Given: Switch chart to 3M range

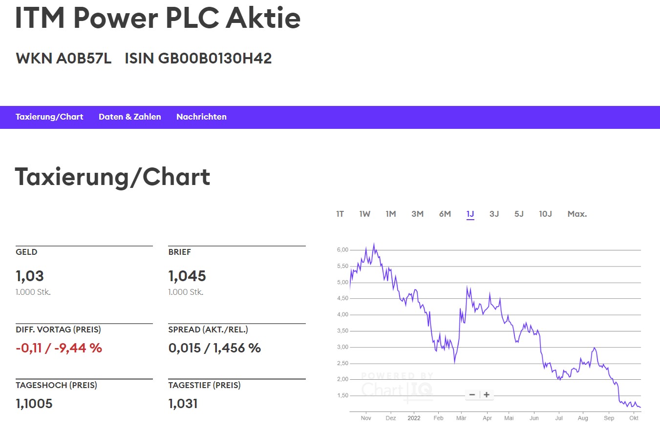Looking at the screenshot, I should [417, 214].
